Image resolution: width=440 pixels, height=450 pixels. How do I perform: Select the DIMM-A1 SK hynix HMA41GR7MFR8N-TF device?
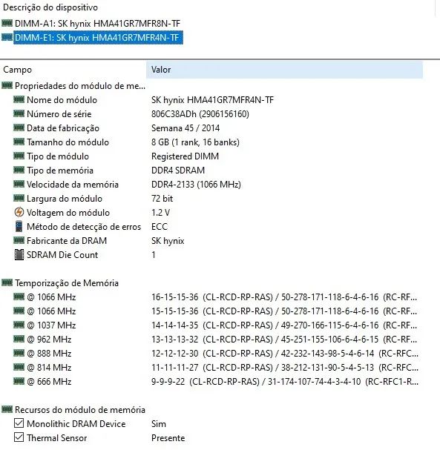click(97, 24)
